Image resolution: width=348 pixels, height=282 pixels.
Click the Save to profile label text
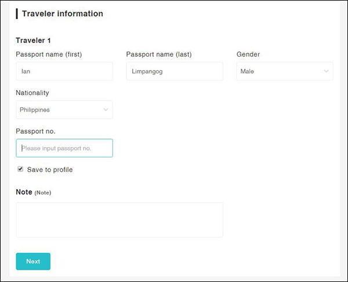(50, 170)
